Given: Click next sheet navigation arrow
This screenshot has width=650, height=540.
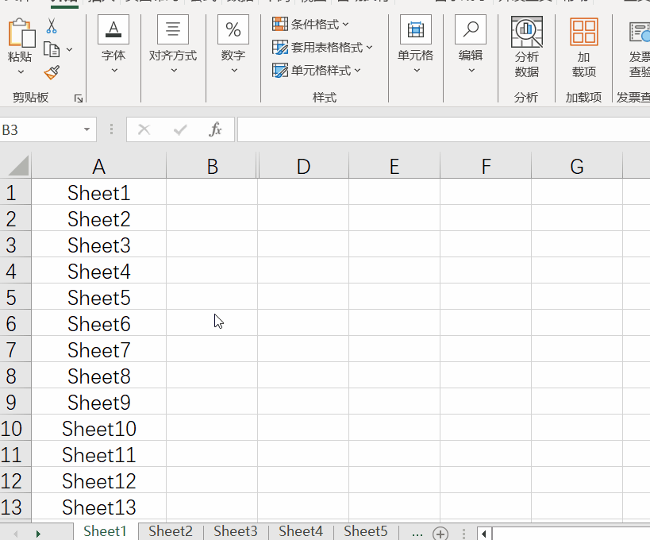Looking at the screenshot, I should click(x=38, y=534).
